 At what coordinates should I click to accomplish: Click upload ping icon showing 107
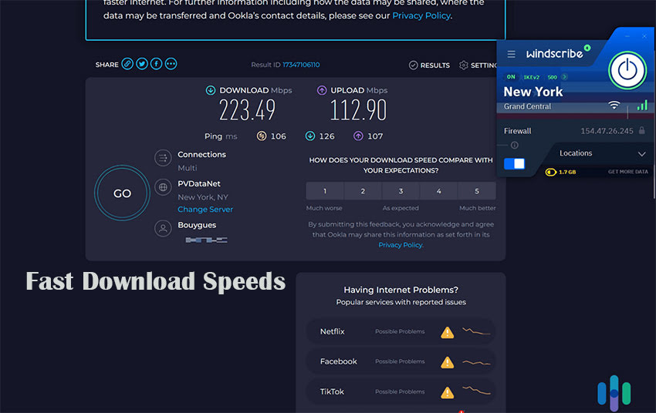(x=359, y=136)
